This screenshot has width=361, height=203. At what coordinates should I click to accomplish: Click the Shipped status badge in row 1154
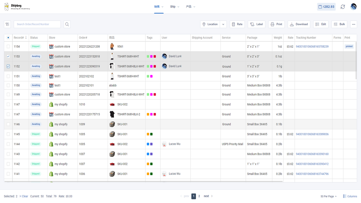tap(36, 47)
